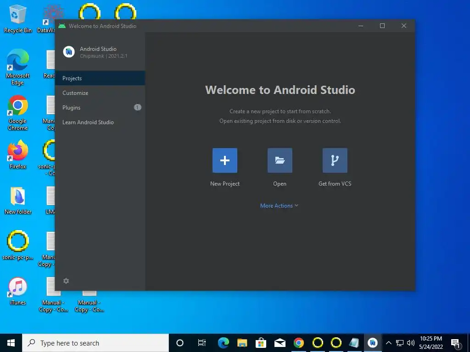The image size is (470, 352).
Task: Click the network icon in system tray
Action: pos(400,343)
